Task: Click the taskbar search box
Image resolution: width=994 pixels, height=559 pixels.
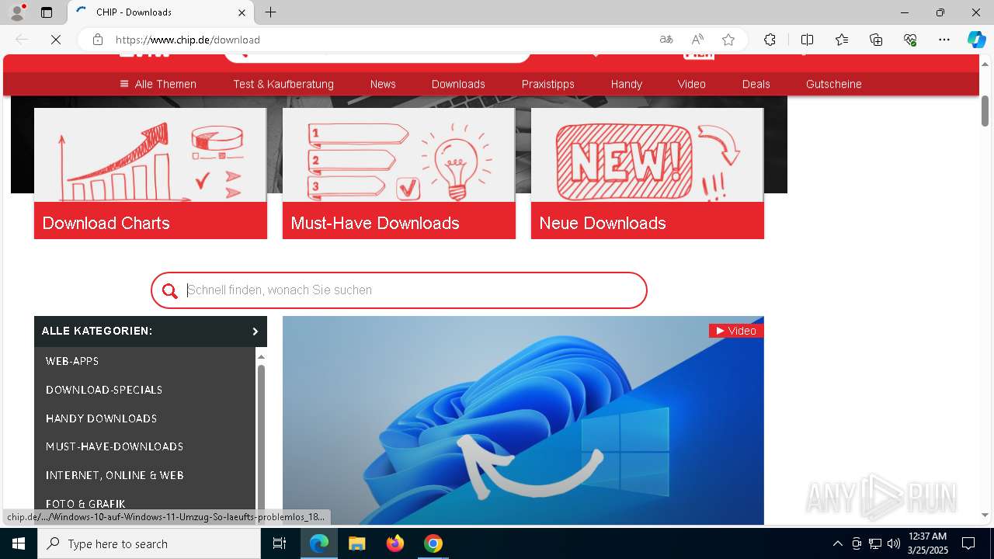Action: coord(149,543)
